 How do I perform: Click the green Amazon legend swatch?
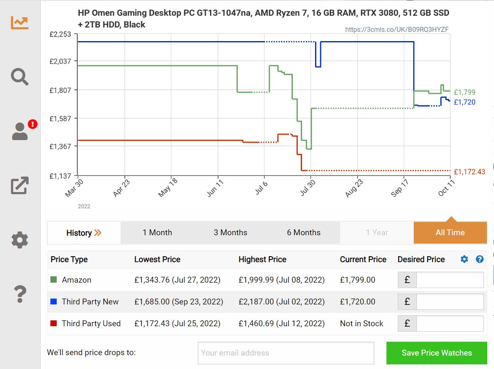pos(53,280)
